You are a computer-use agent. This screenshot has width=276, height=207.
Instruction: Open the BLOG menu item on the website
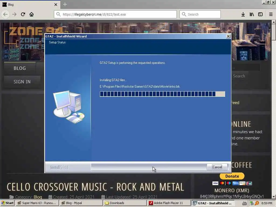pyautogui.click(x=20, y=68)
